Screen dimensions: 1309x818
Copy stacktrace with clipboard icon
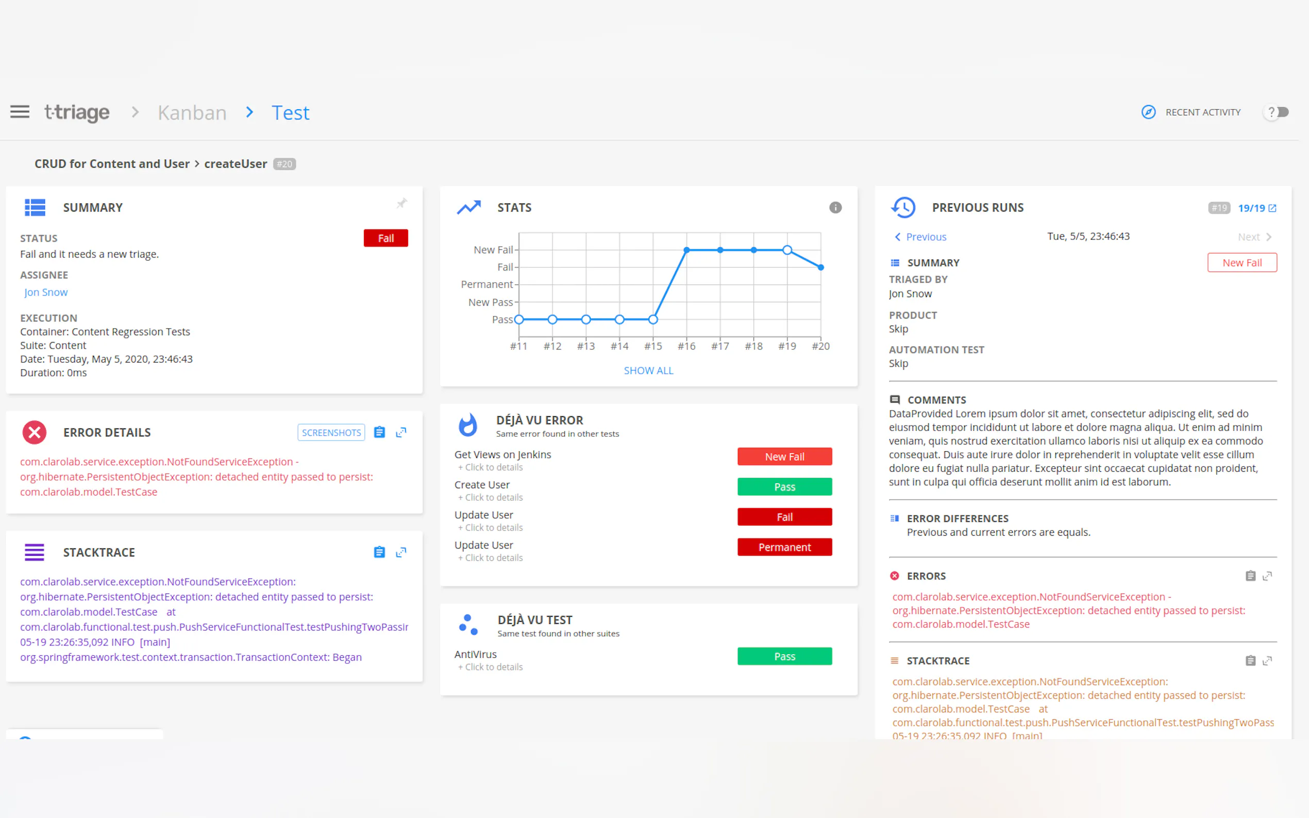pyautogui.click(x=379, y=552)
